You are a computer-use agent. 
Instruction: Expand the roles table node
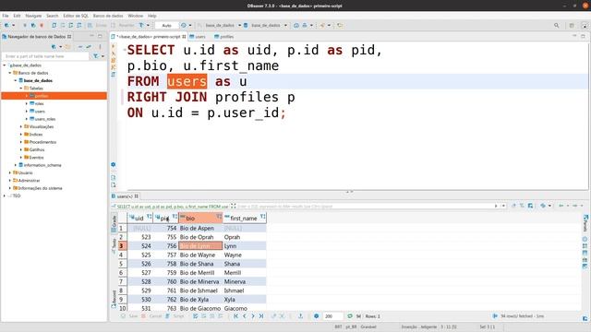click(27, 103)
